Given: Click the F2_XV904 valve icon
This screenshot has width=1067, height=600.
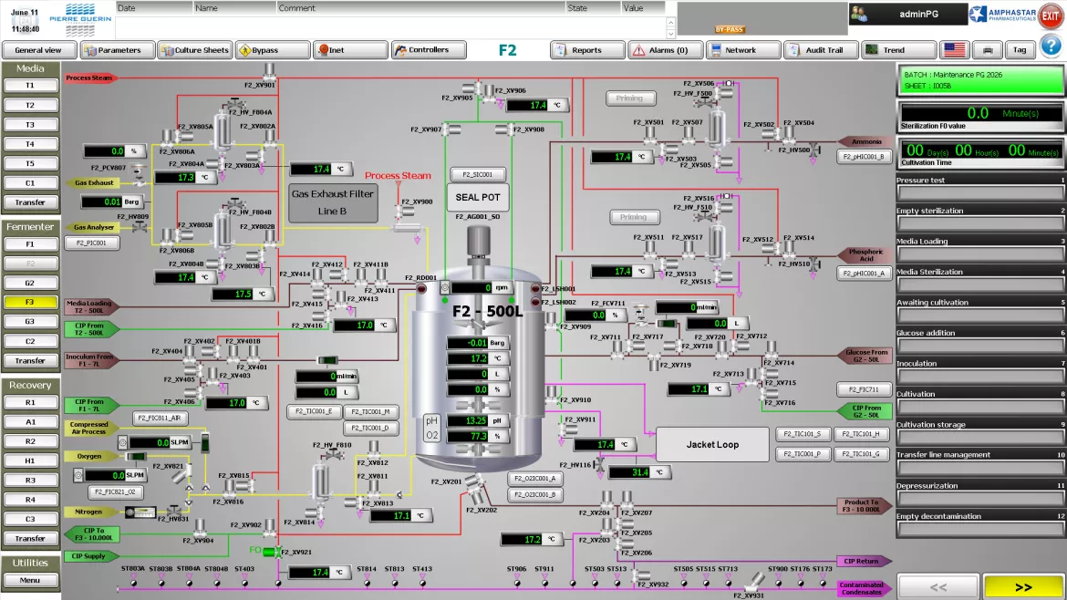Looking at the screenshot, I should 200,526.
